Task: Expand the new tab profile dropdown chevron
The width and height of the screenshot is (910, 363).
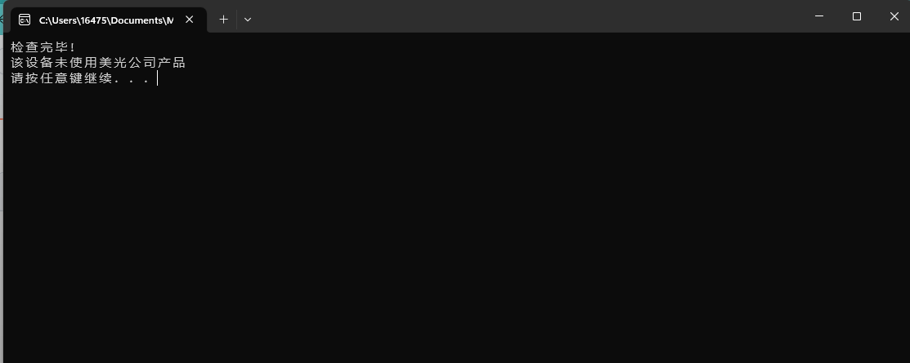Action: 248,19
